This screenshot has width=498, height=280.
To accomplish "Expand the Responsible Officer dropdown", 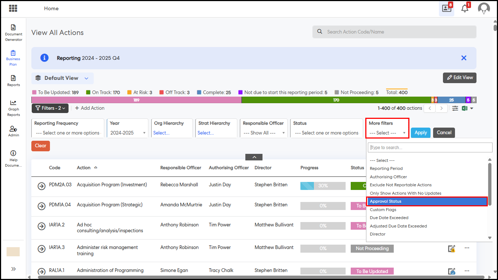I will pyautogui.click(x=264, y=133).
